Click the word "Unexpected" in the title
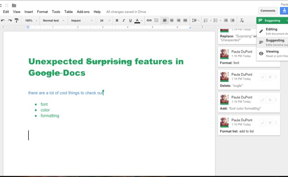 click(56, 62)
